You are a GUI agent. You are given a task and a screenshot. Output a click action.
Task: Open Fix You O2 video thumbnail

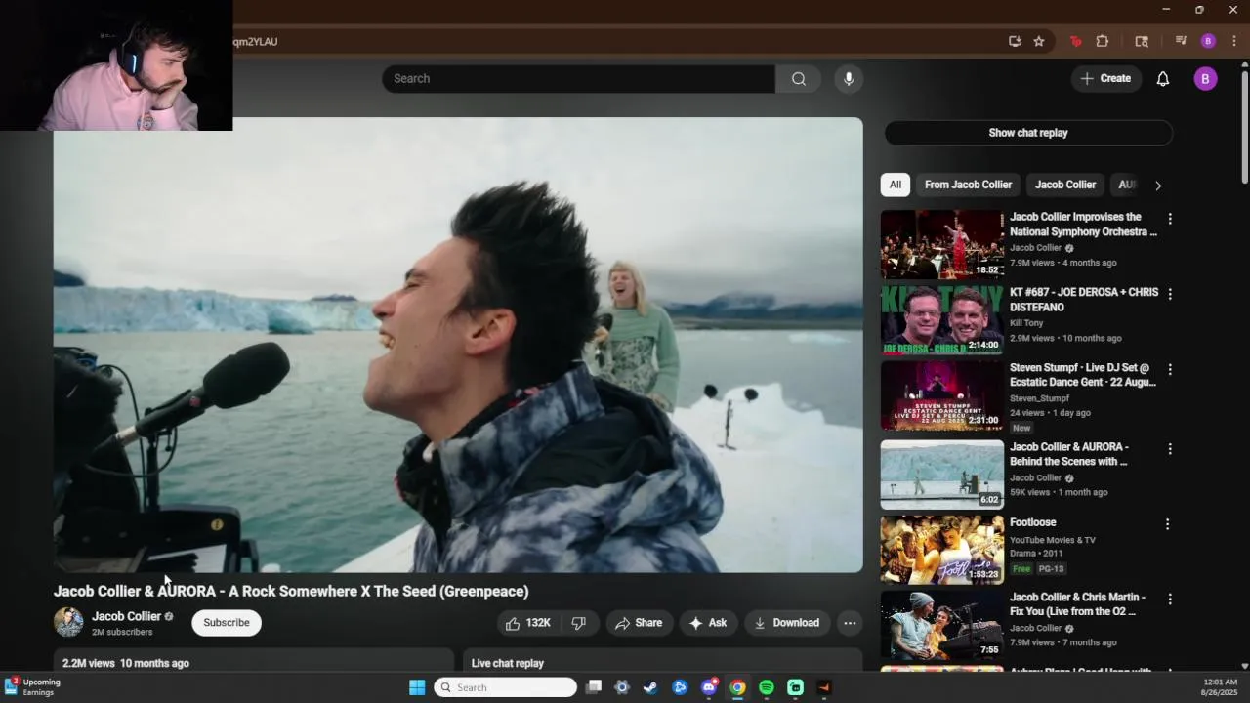[x=942, y=625]
